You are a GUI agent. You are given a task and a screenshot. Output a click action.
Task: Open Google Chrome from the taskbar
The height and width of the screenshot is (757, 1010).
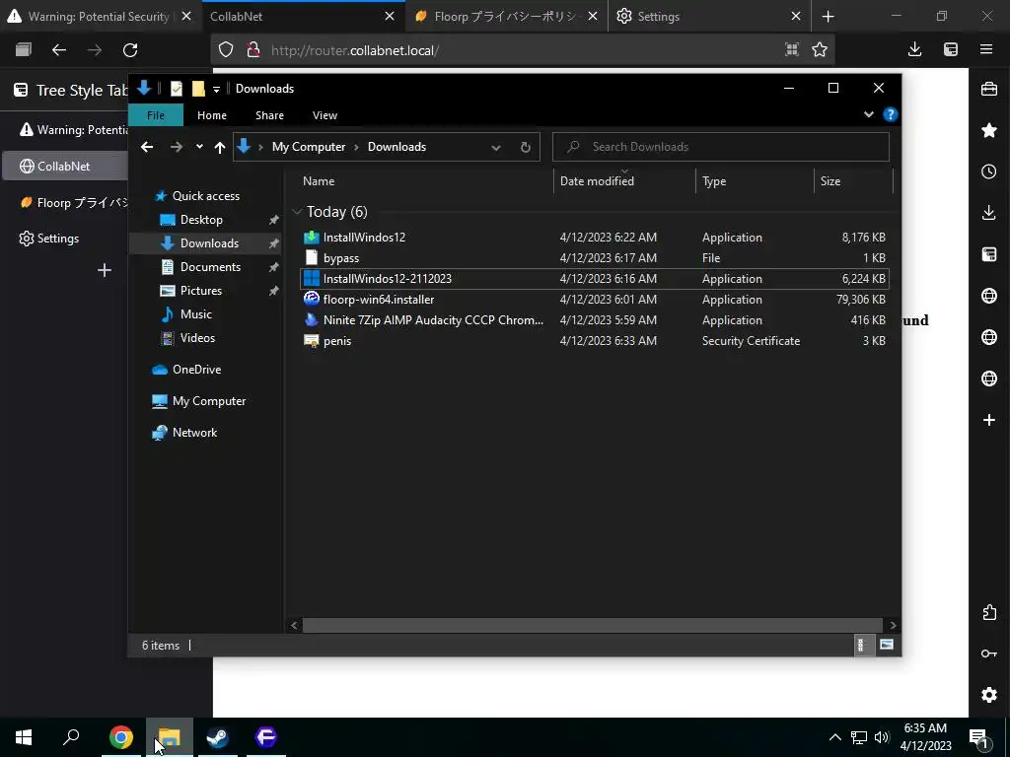pyautogui.click(x=120, y=737)
